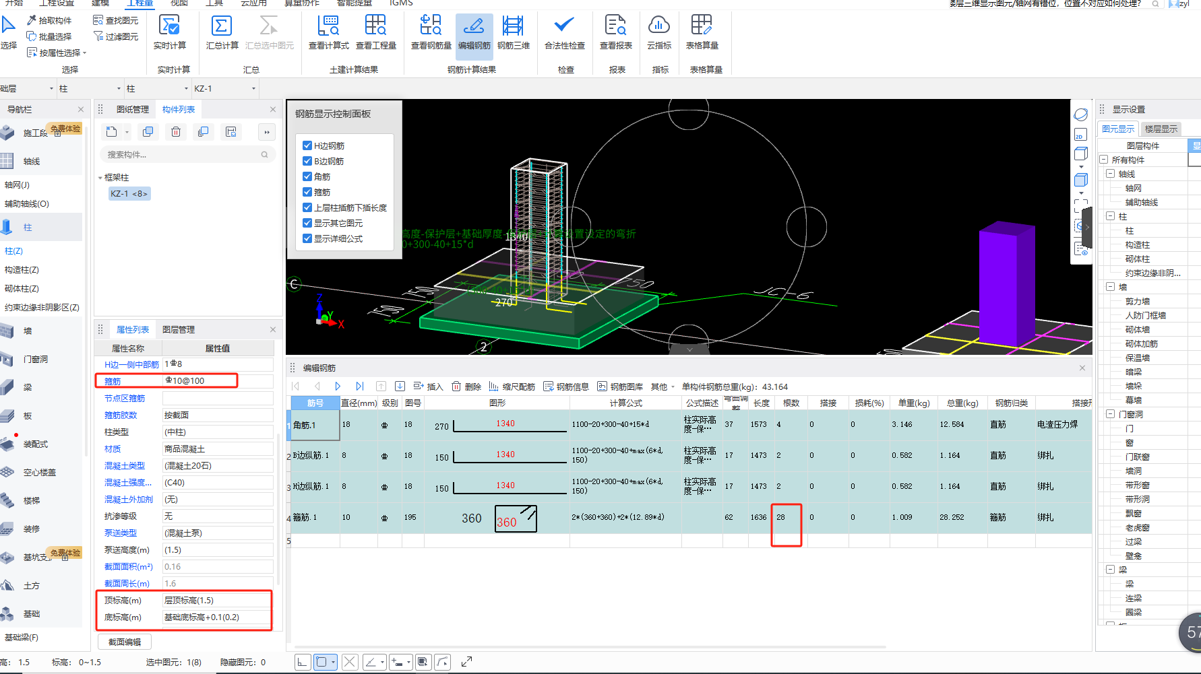Open 查看计算式 view formula tool
This screenshot has width=1201, height=674.
click(329, 32)
